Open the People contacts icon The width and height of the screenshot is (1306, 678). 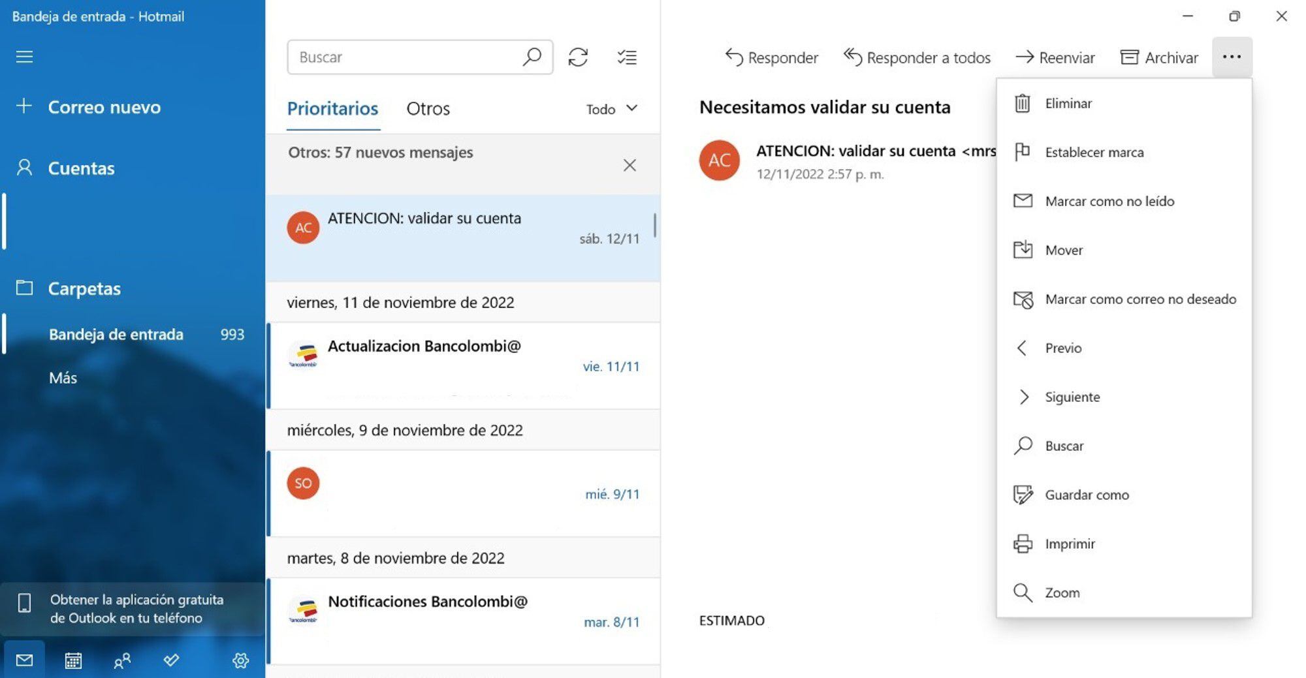coord(122,660)
